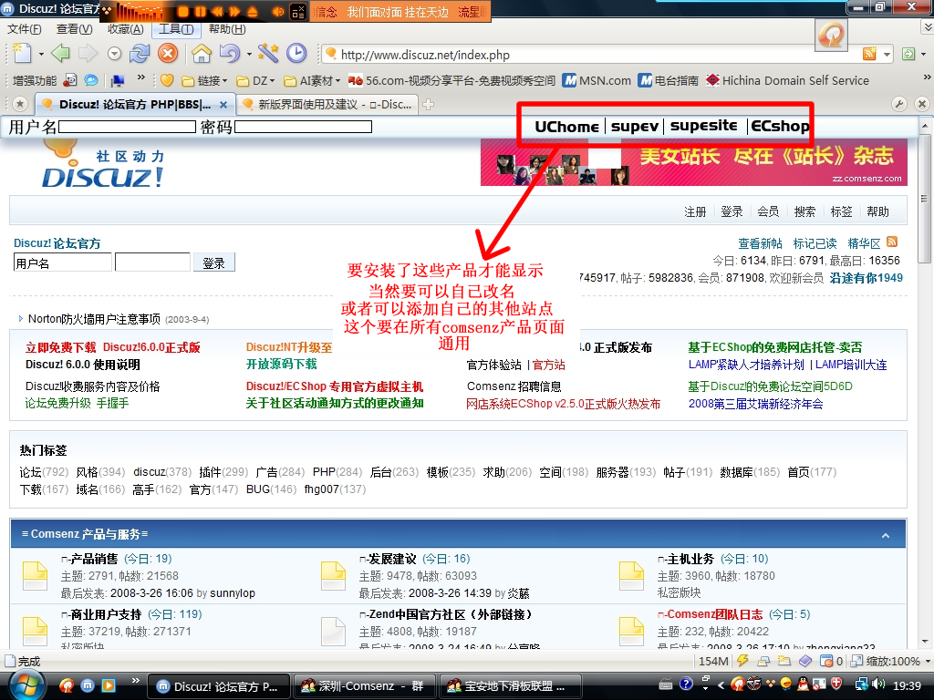Pause the music player track
The height and width of the screenshot is (700, 934).
200,11
